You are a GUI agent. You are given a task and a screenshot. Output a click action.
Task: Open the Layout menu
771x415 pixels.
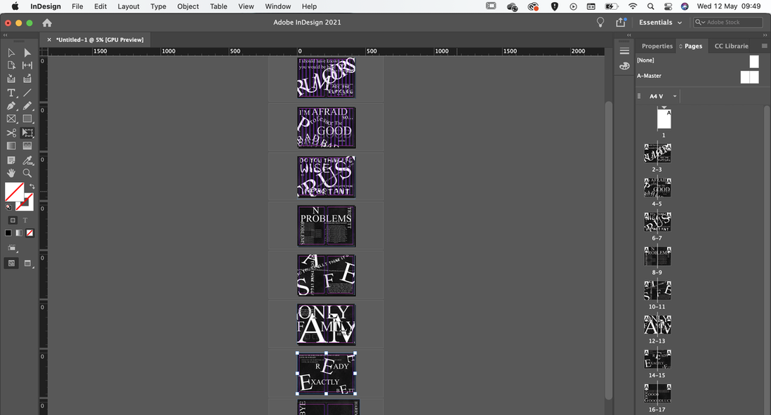[x=128, y=6]
